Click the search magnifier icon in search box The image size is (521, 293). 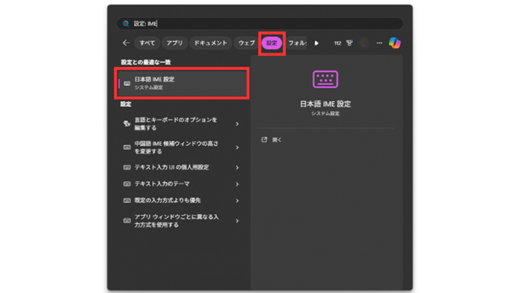pyautogui.click(x=126, y=23)
